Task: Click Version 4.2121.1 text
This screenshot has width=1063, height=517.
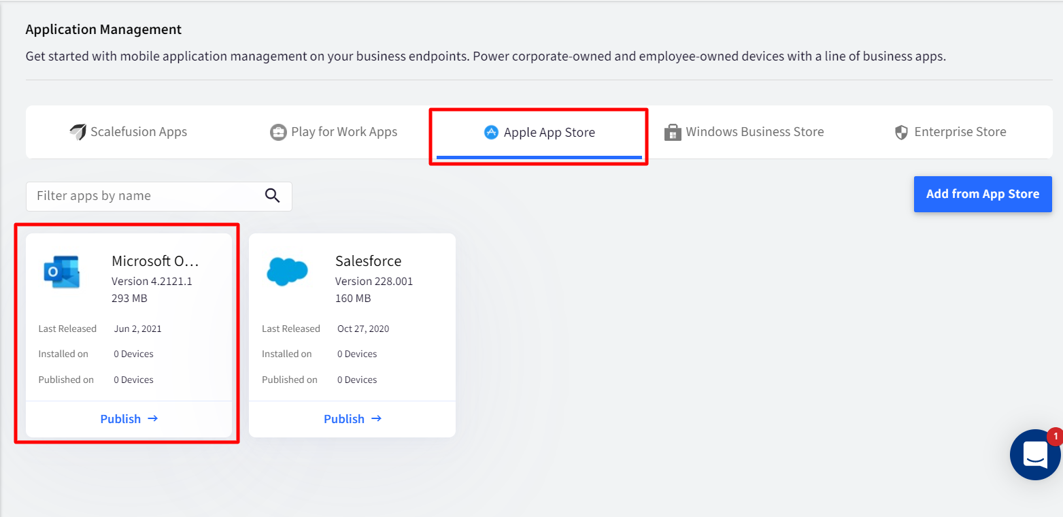Action: click(x=152, y=281)
